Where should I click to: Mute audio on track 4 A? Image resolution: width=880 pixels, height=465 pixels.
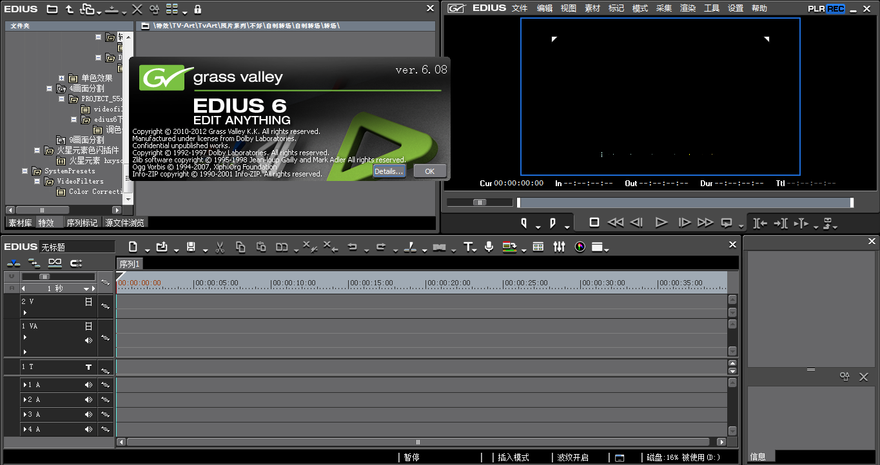[x=89, y=429]
